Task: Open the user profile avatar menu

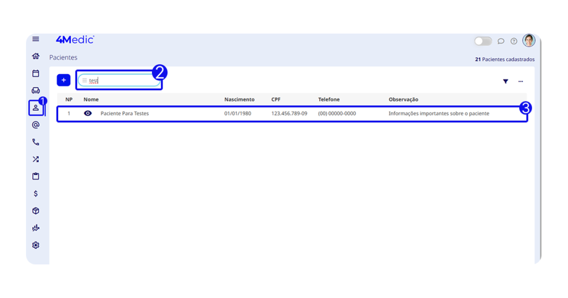Action: [x=529, y=40]
